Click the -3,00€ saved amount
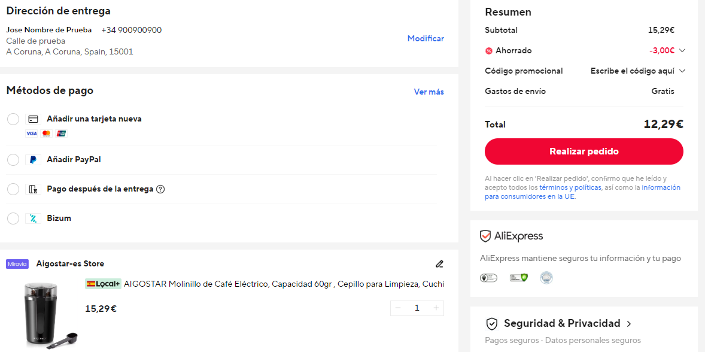Image resolution: width=705 pixels, height=352 pixels. tap(661, 51)
